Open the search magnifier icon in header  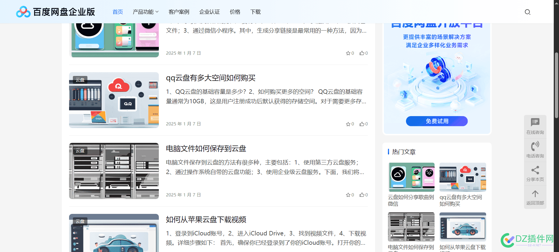click(528, 12)
